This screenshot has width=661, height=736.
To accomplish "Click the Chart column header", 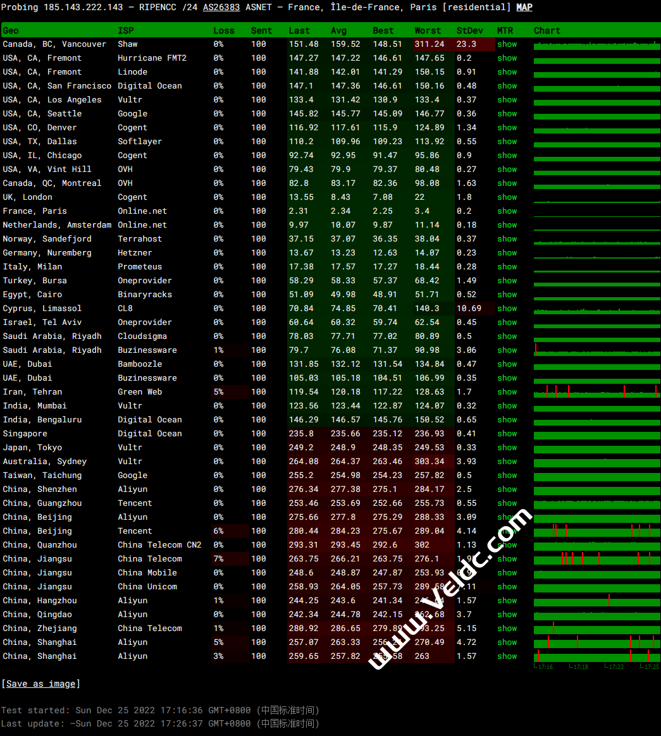I will point(547,30).
